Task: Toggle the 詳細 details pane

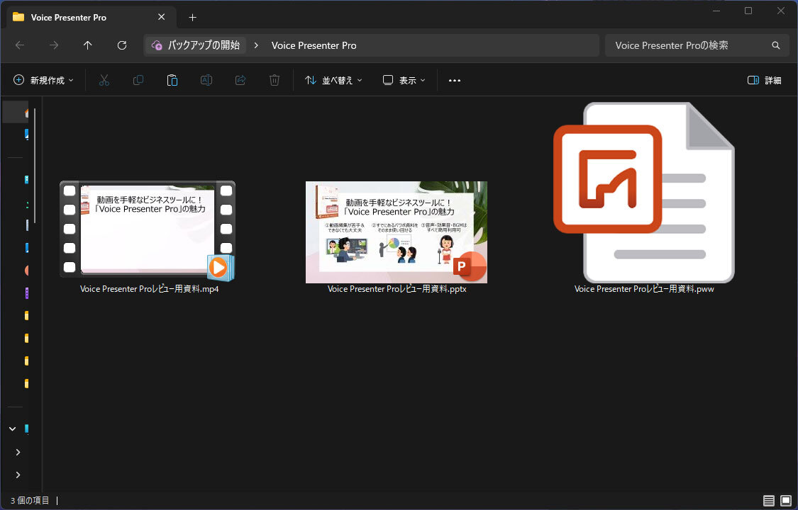Action: 765,80
